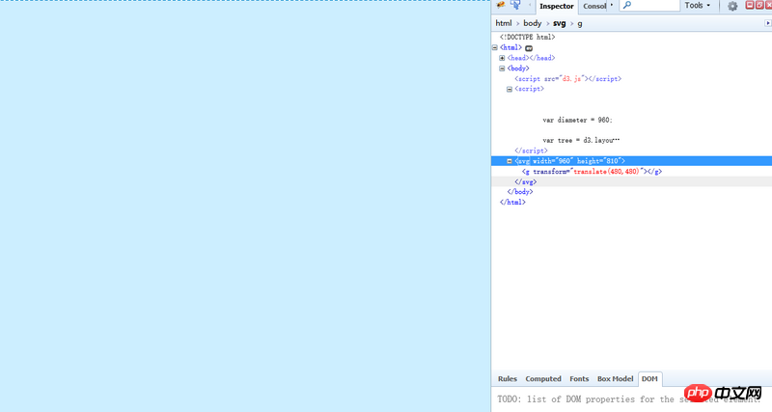Open the Rules side tab
The width and height of the screenshot is (772, 412).
508,378
